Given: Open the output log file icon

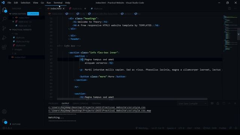Looking at the screenshot, I should [223, 103].
